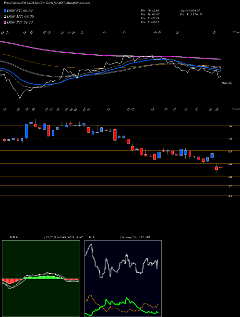
Task: Click inside the green MACD histogram panel
Action: click(x=41, y=279)
